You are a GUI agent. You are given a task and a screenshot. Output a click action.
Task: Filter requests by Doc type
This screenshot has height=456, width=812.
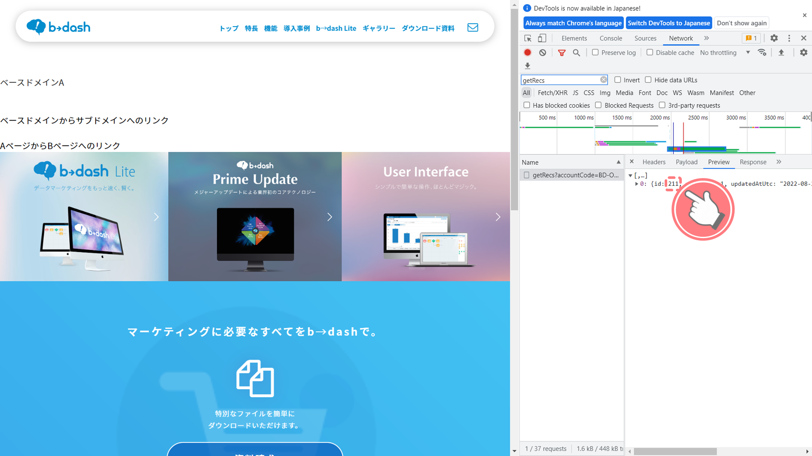tap(662, 93)
